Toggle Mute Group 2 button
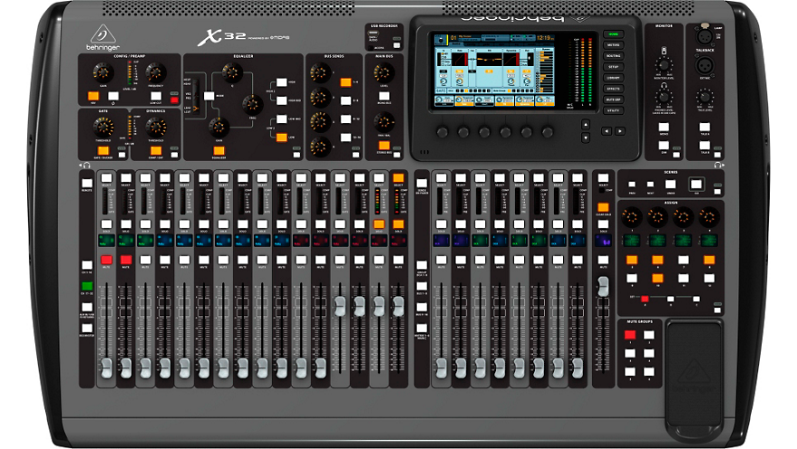Image resolution: width=797 pixels, height=449 pixels. pyautogui.click(x=649, y=335)
